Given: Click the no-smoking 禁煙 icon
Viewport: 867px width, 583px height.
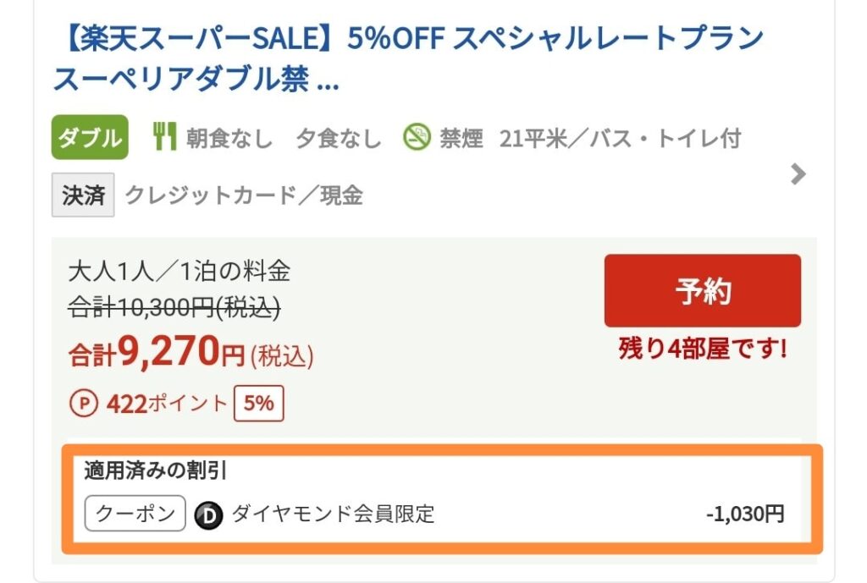Looking at the screenshot, I should pos(417,138).
